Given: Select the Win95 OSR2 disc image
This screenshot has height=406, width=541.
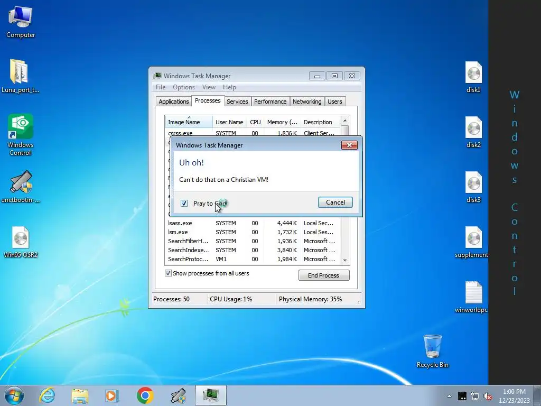Looking at the screenshot, I should (21, 242).
